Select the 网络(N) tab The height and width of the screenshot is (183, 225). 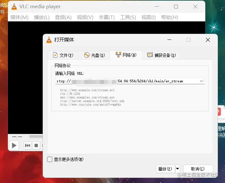(x=126, y=55)
